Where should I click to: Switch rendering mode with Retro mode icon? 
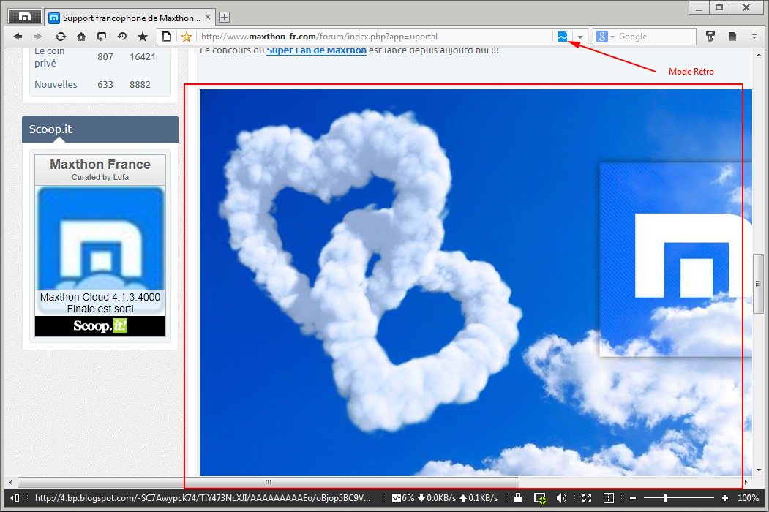[563, 37]
